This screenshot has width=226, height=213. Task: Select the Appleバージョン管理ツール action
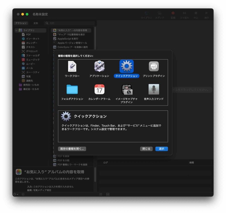(x=70, y=43)
